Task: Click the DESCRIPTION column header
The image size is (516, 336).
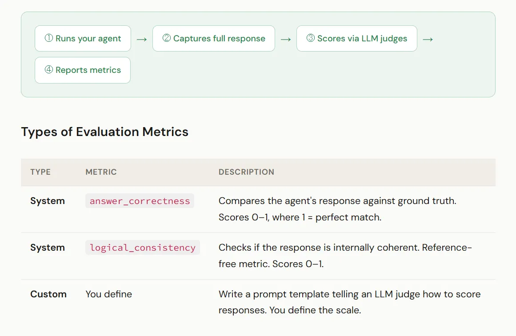Action: [246, 172]
